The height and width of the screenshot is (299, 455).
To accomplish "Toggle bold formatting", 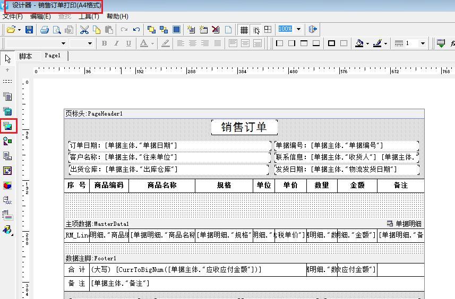I will point(104,43).
